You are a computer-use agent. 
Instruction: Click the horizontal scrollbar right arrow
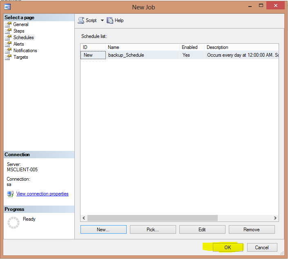[275, 218]
